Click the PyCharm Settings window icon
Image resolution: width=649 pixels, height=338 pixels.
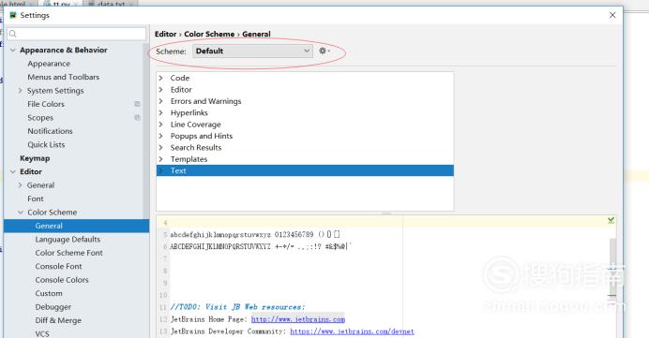(13, 15)
